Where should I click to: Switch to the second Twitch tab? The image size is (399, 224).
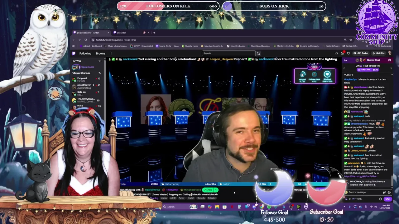tap(129, 33)
